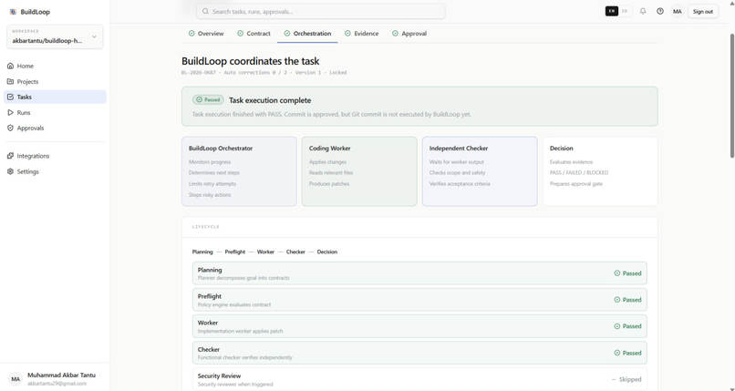Click the check icon on Evidence tab

(347, 33)
